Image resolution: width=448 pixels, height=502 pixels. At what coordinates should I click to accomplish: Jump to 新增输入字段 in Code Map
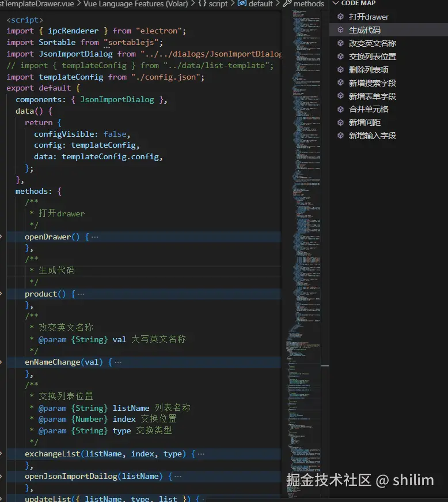[x=373, y=136]
